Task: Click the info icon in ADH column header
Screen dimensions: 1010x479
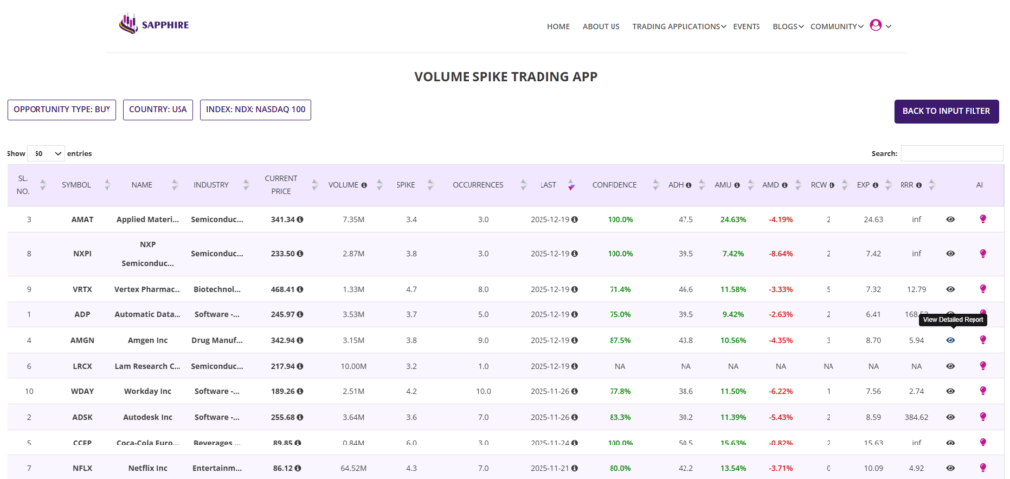Action: 688,185
